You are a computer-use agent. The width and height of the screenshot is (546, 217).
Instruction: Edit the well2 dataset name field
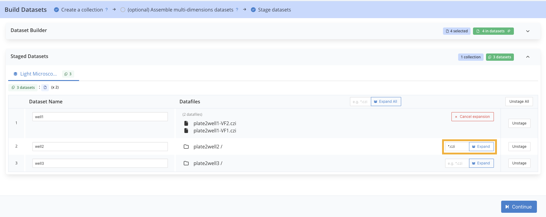click(x=100, y=147)
